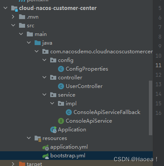Image resolution: width=164 pixels, height=166 pixels.
Task: Click the impl package icon
Action: click(x=61, y=104)
